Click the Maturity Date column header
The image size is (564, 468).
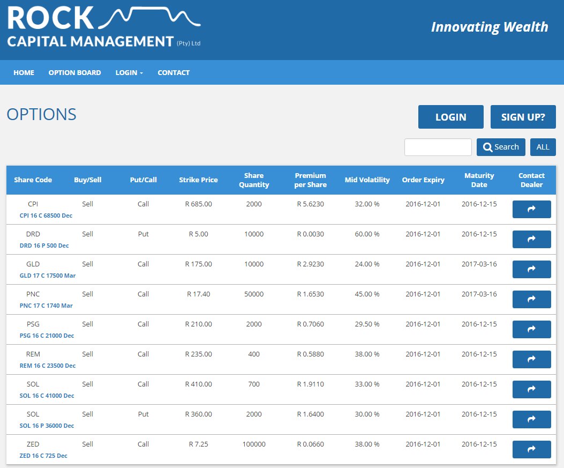(479, 180)
